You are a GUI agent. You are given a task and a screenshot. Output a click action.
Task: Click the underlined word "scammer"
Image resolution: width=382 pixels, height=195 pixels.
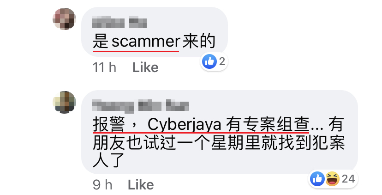[146, 42]
